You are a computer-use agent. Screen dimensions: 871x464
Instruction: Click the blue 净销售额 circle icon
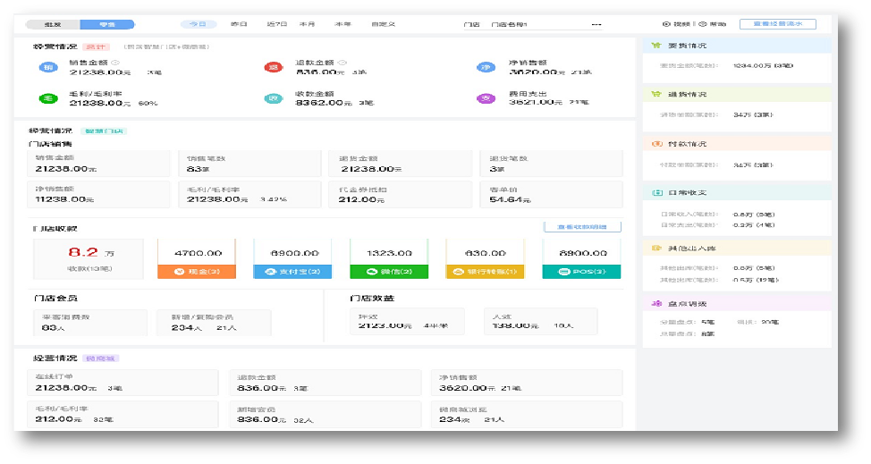click(x=486, y=68)
